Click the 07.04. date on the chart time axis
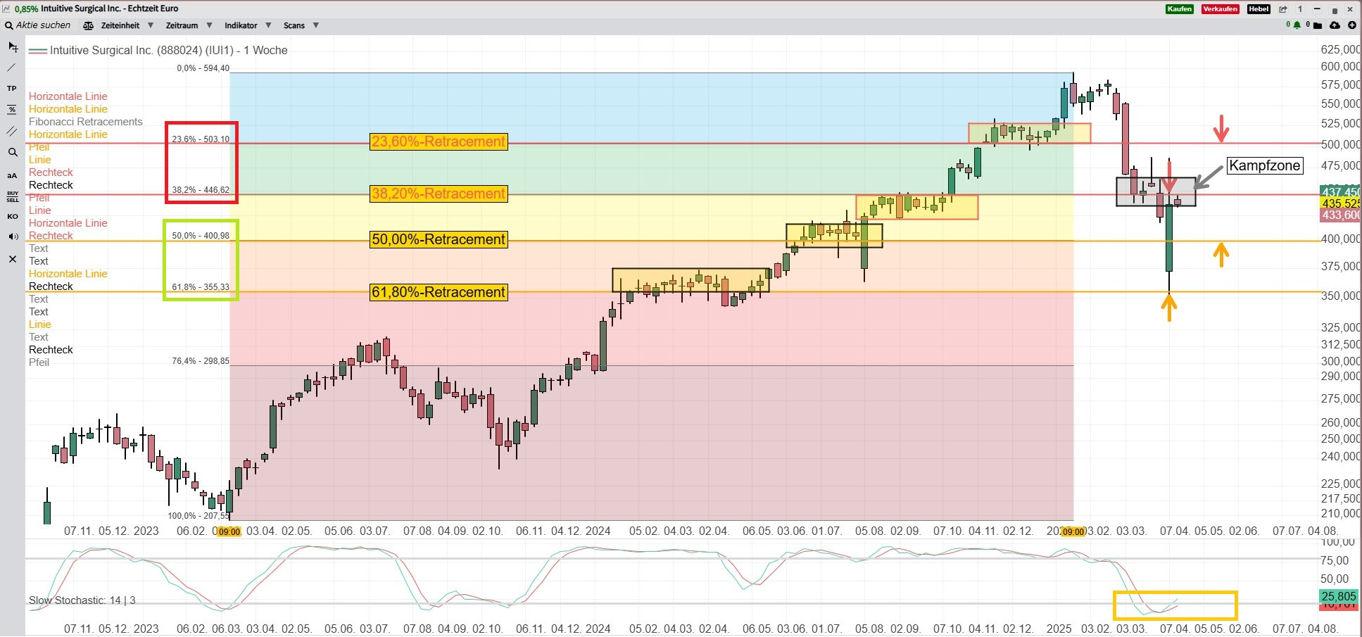This screenshot has width=1362, height=637. (1175, 531)
